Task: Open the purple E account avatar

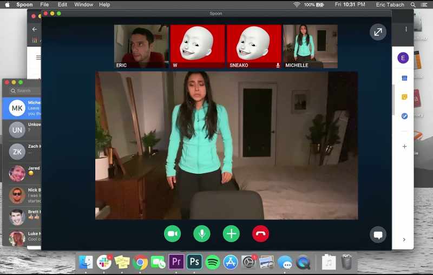Action: (403, 58)
